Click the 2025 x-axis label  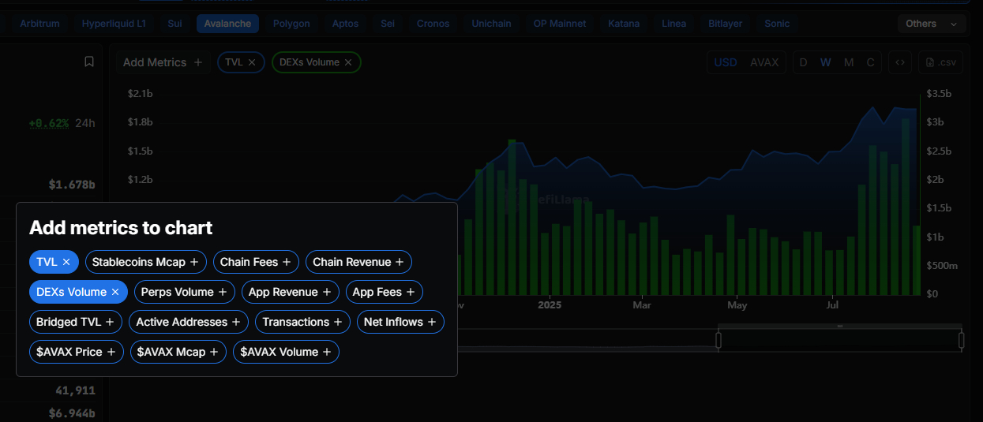coord(549,304)
